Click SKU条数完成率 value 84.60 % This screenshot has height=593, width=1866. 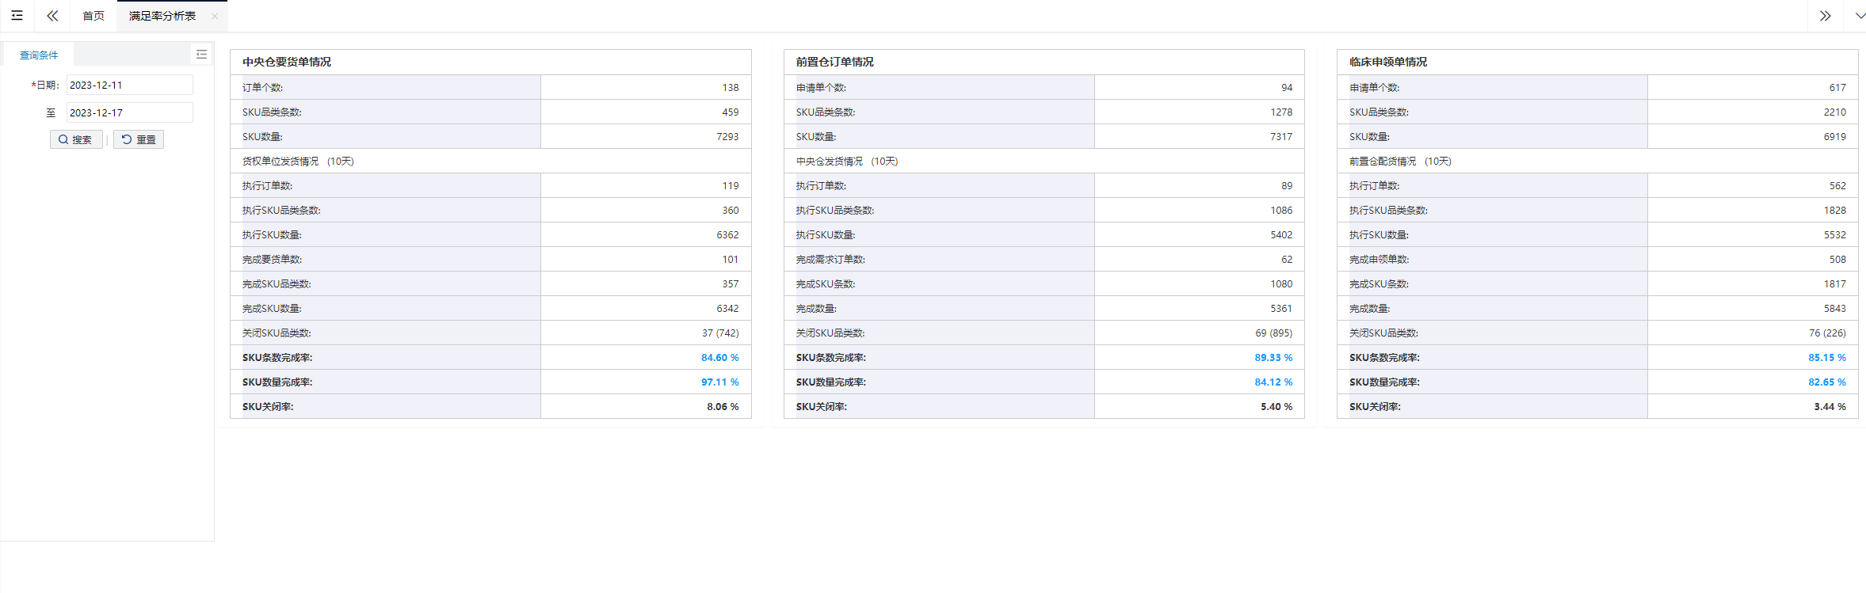[719, 357]
